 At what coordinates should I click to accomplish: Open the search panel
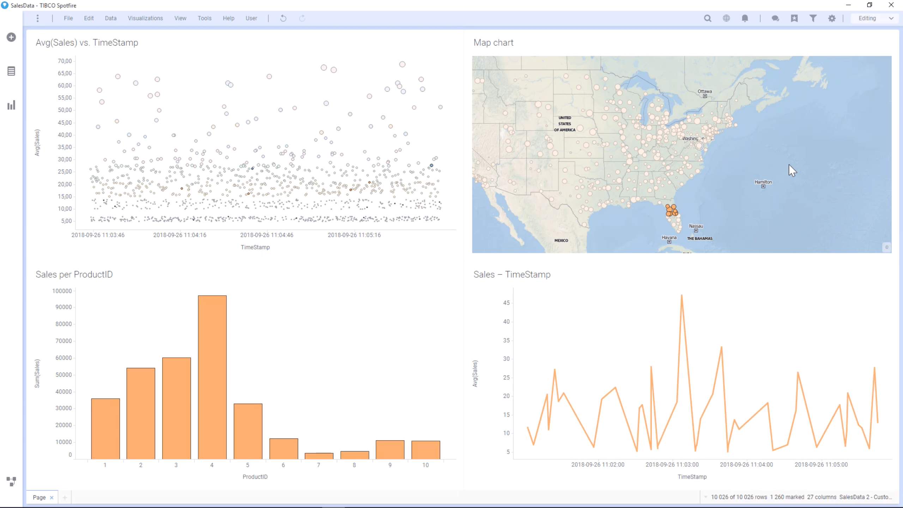tap(708, 18)
